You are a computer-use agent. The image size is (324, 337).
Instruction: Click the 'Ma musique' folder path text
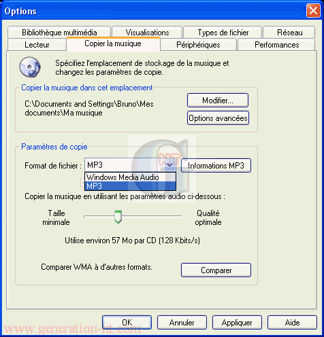(x=89, y=108)
